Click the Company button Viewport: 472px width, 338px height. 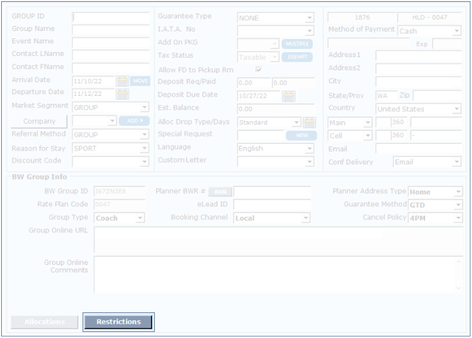(x=39, y=121)
